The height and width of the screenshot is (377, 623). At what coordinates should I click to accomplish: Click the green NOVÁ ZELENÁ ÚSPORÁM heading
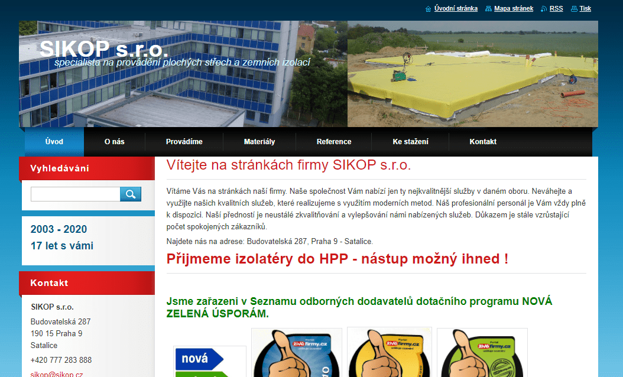pos(359,307)
